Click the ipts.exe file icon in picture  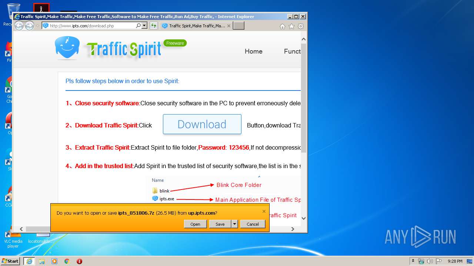pyautogui.click(x=155, y=198)
